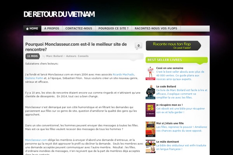Viewport: 233px width, 155px height.
Task: Click the Salutations chers lecteurs text
Action: [42, 64]
